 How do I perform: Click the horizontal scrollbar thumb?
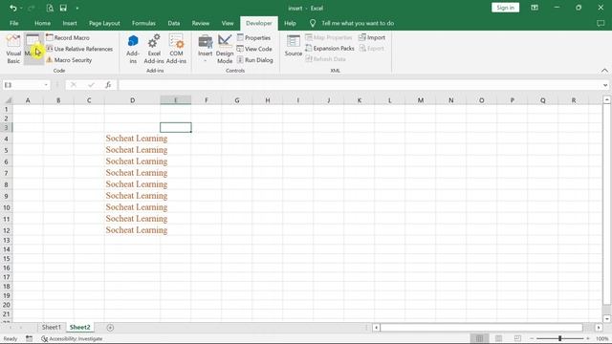pyautogui.click(x=482, y=328)
